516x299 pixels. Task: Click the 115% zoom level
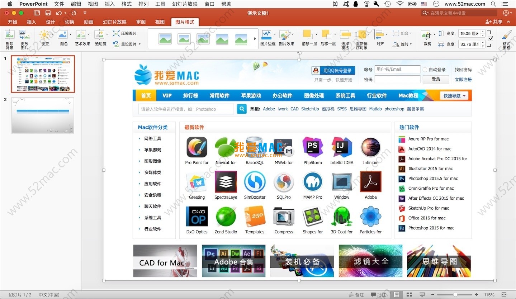click(489, 295)
